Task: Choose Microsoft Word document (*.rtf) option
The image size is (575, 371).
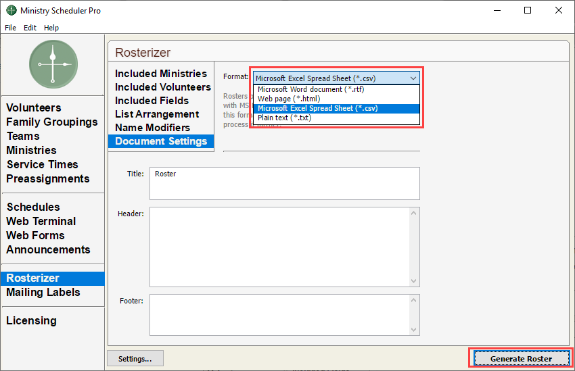Action: point(336,89)
